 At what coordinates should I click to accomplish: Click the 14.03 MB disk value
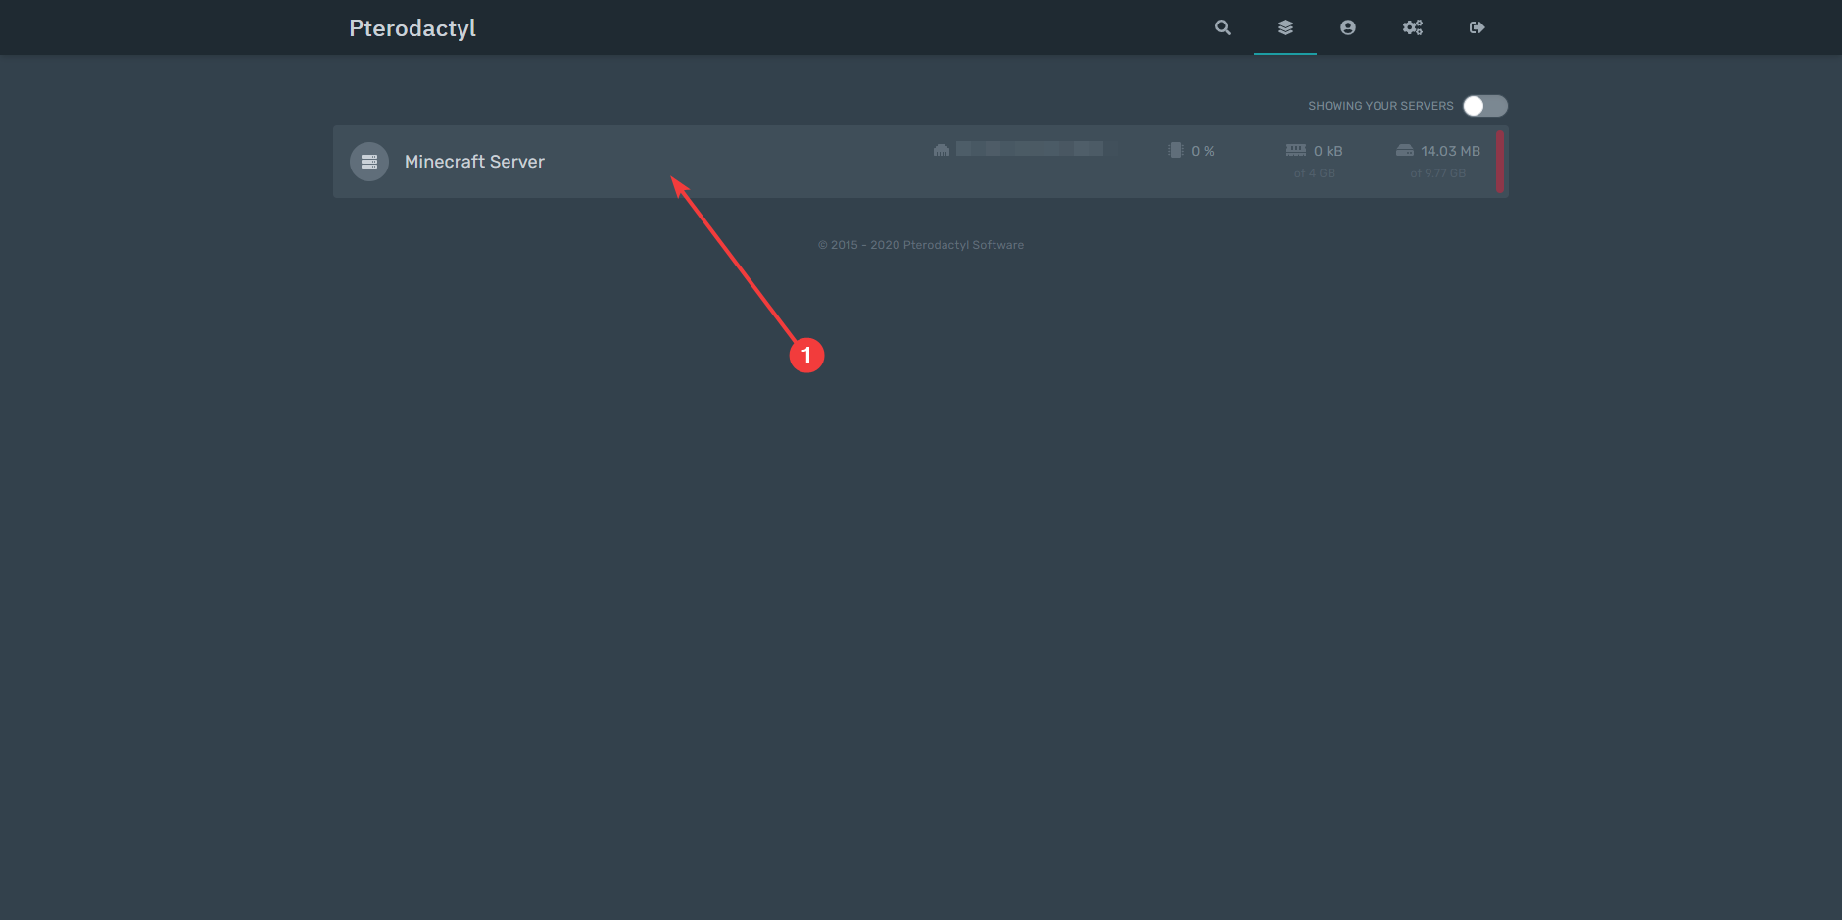1451,151
